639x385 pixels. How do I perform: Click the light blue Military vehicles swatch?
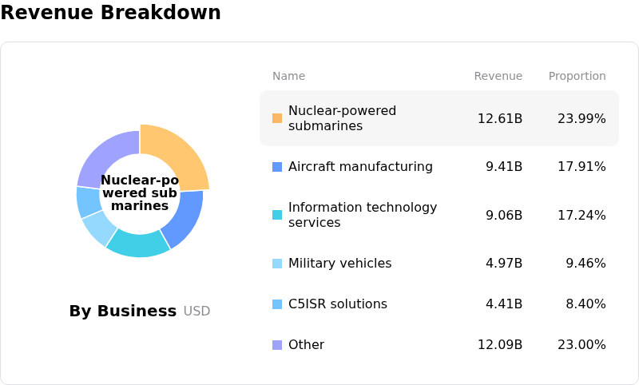tap(277, 264)
